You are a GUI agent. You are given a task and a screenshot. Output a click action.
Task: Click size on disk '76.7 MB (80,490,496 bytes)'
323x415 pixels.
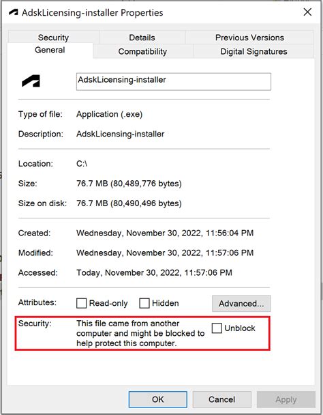tap(129, 203)
